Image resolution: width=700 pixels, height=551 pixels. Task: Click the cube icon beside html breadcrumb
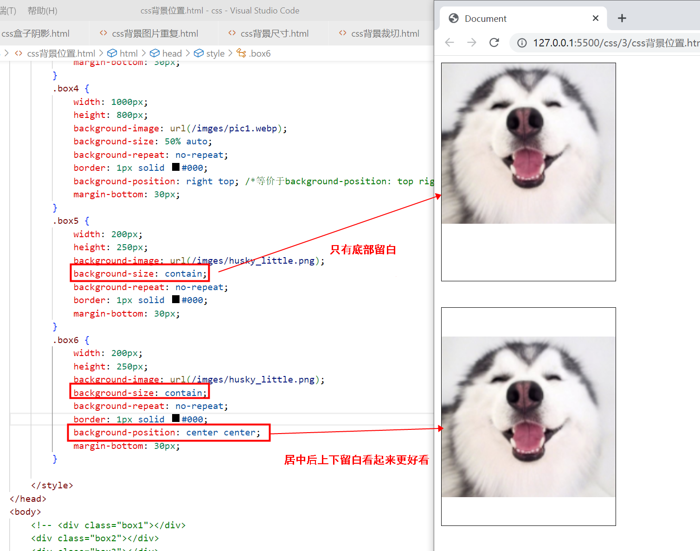point(112,53)
